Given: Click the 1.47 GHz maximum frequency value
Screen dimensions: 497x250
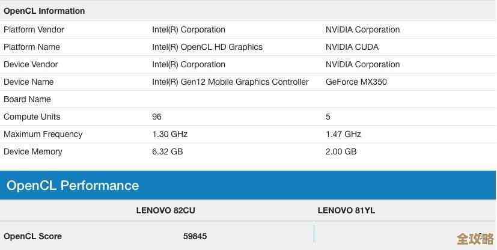Looking at the screenshot, I should (x=343, y=134).
